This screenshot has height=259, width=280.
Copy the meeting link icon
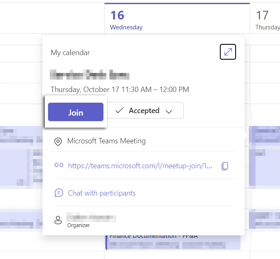point(225,166)
